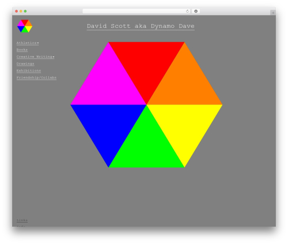Open a new tab with plus button
288x244 pixels.
point(273,13)
